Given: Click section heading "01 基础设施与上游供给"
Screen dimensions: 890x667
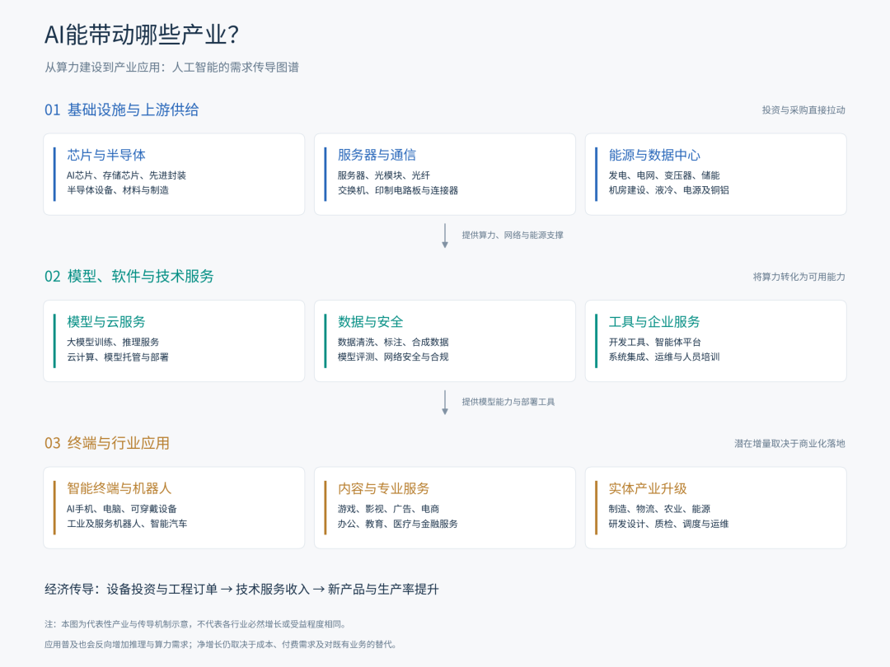Looking at the screenshot, I should pos(121,110).
